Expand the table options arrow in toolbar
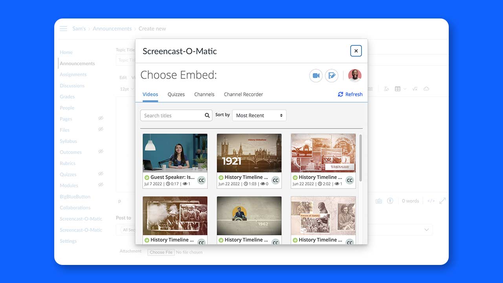Screen dimensions: 503x283 point(405,89)
